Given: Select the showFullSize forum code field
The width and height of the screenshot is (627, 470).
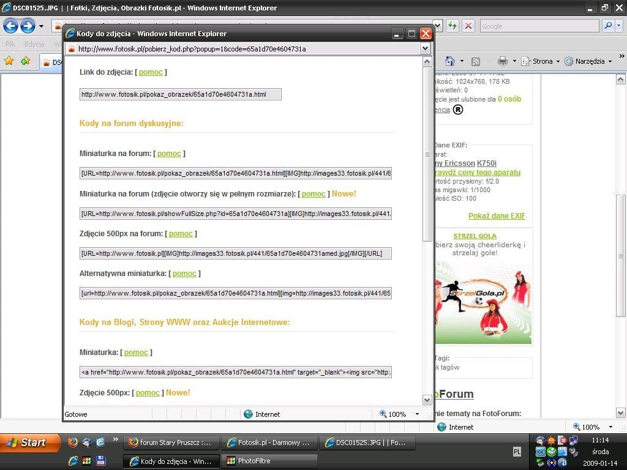Looking at the screenshot, I should coord(236,214).
